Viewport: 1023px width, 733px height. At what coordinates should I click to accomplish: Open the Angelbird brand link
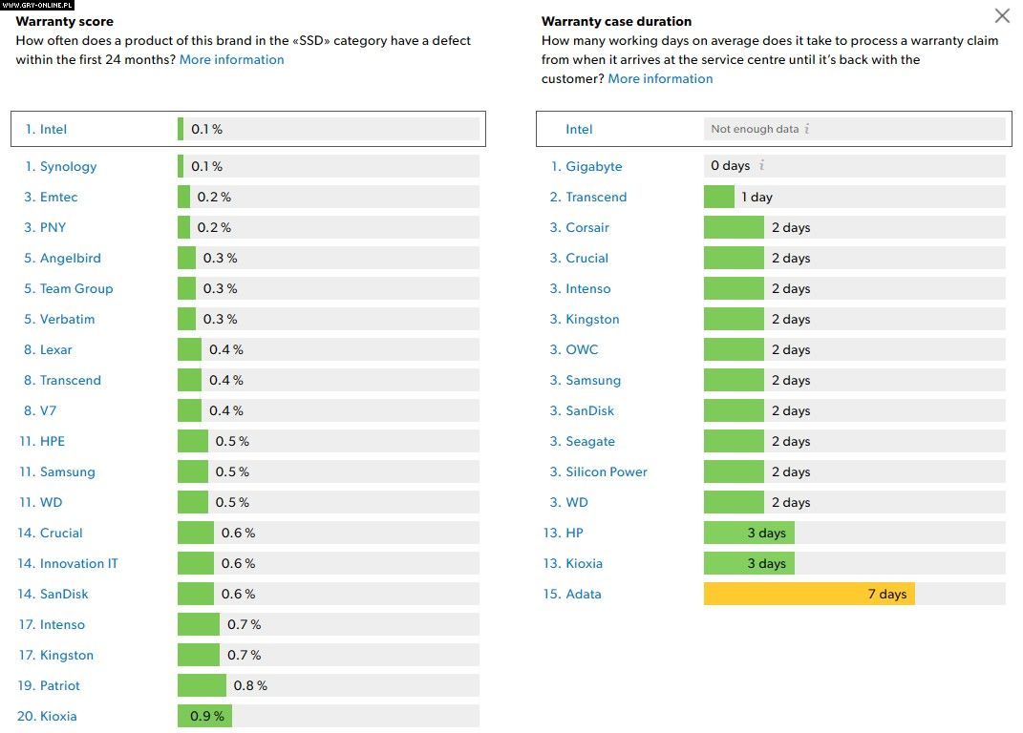(x=70, y=258)
